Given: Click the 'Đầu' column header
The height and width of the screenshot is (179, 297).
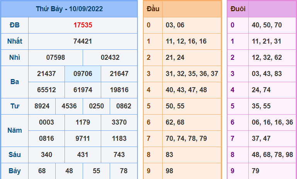Looking at the screenshot, I should tap(153, 9).
